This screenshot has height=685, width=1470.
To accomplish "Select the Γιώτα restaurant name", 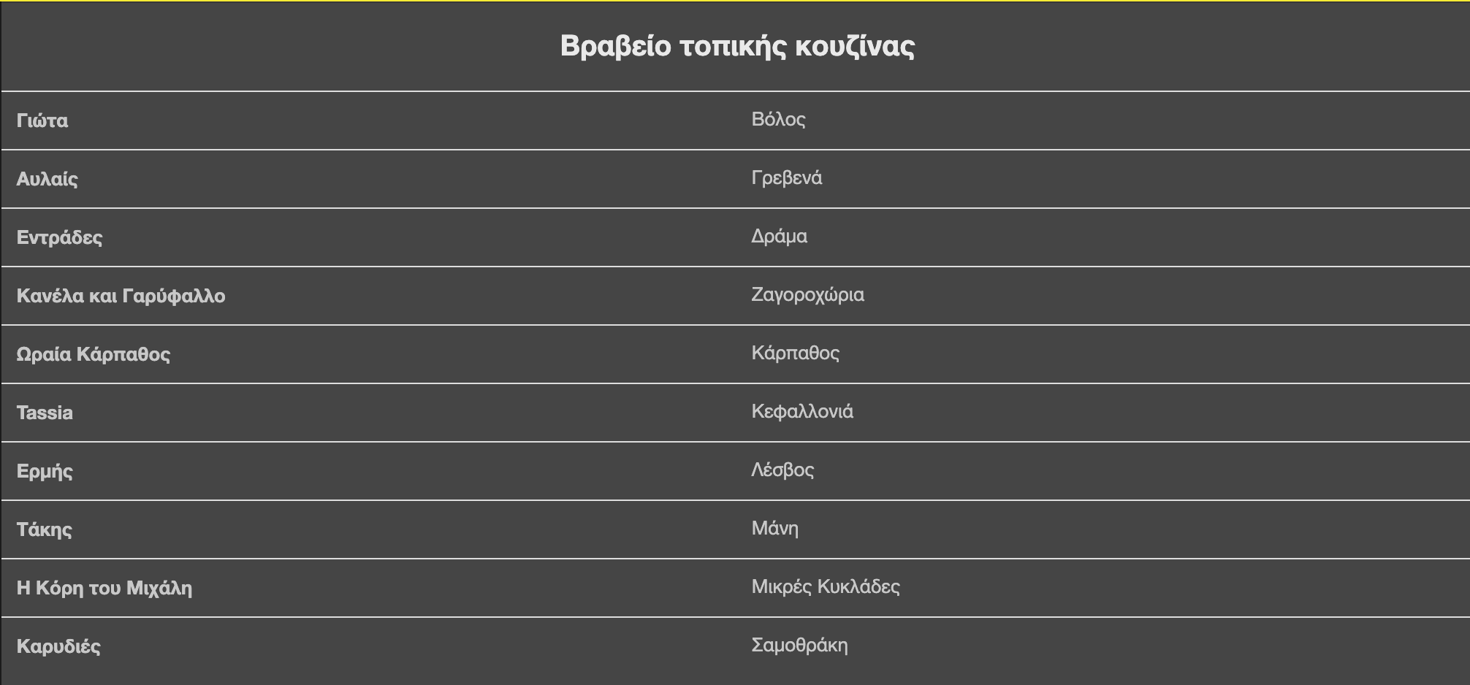I will click(x=42, y=120).
